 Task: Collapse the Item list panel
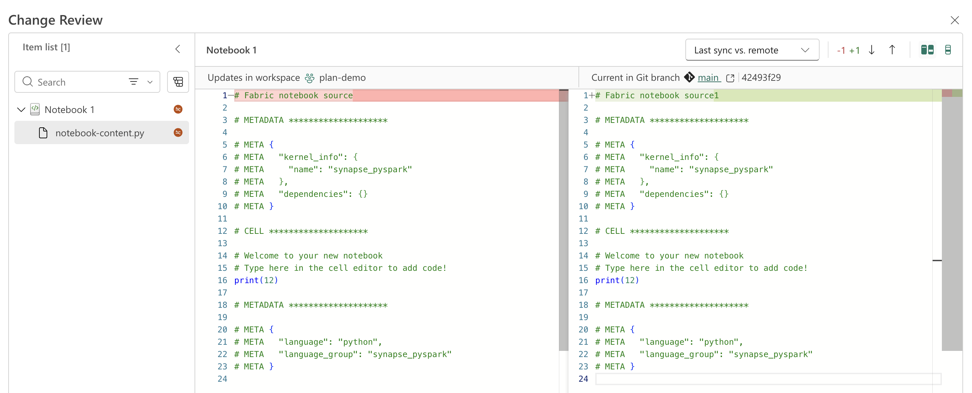[178, 49]
